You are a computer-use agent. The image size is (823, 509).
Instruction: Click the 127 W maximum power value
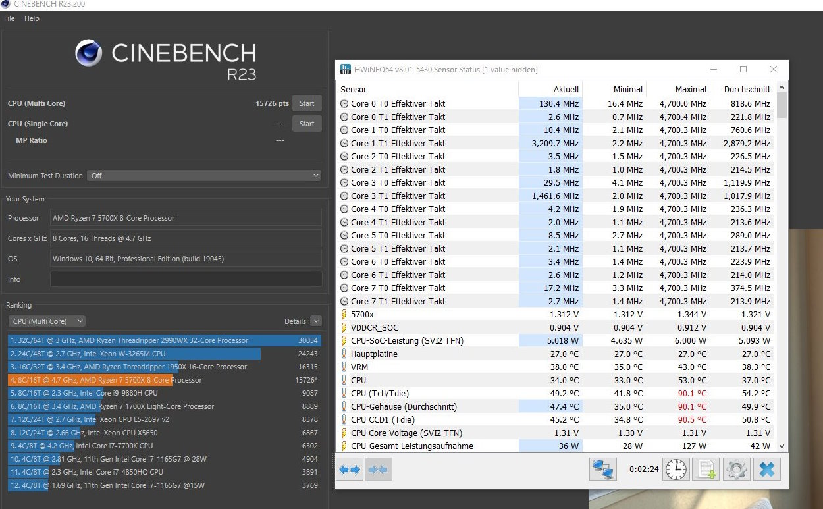point(694,446)
